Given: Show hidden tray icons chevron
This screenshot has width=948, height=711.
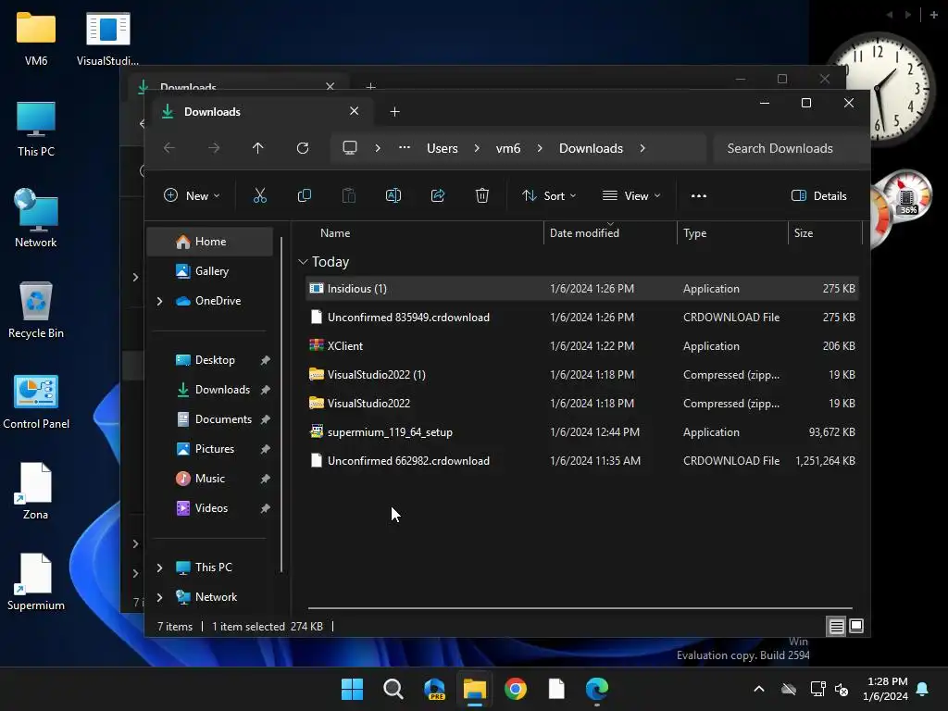Looking at the screenshot, I should point(759,689).
